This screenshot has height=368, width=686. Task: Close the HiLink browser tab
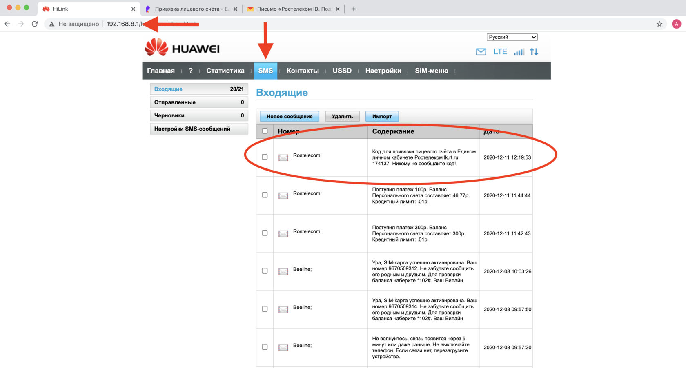coord(133,9)
